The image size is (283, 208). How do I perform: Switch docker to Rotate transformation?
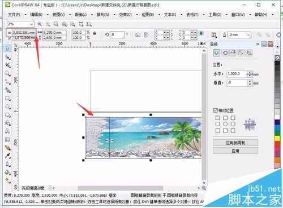(x=225, y=53)
